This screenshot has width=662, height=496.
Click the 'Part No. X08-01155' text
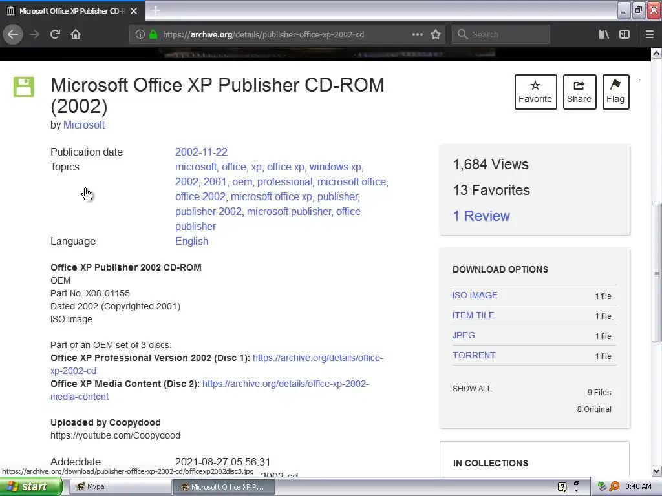point(91,294)
